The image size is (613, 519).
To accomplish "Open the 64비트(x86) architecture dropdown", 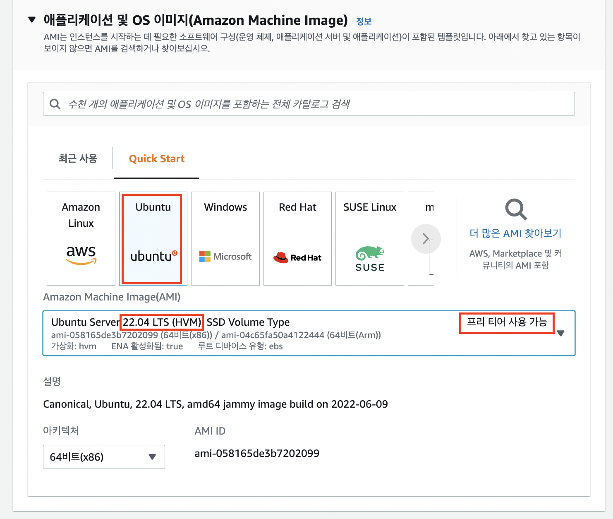I will pyautogui.click(x=104, y=457).
